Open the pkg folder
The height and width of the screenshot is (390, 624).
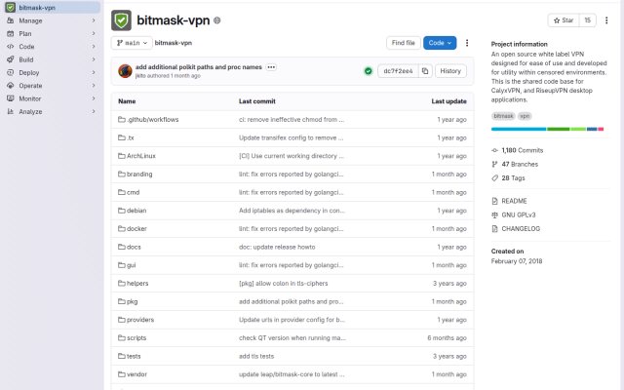point(133,301)
